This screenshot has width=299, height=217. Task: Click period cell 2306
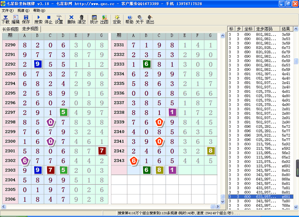pos(10,199)
